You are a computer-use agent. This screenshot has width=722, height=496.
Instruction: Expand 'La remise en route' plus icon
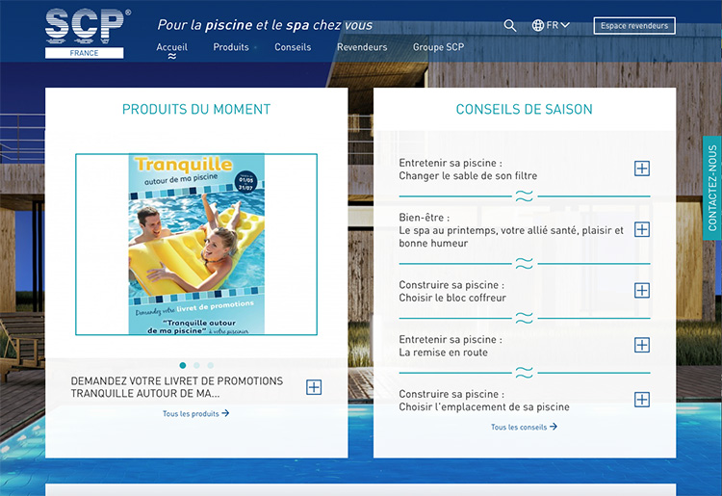coord(642,345)
